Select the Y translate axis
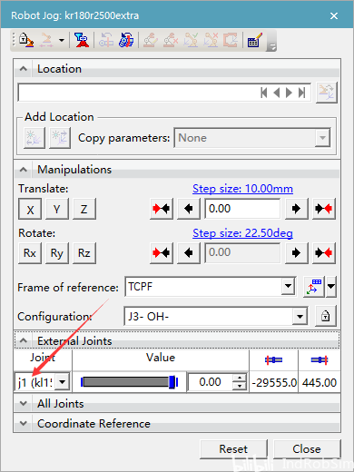 (x=57, y=209)
